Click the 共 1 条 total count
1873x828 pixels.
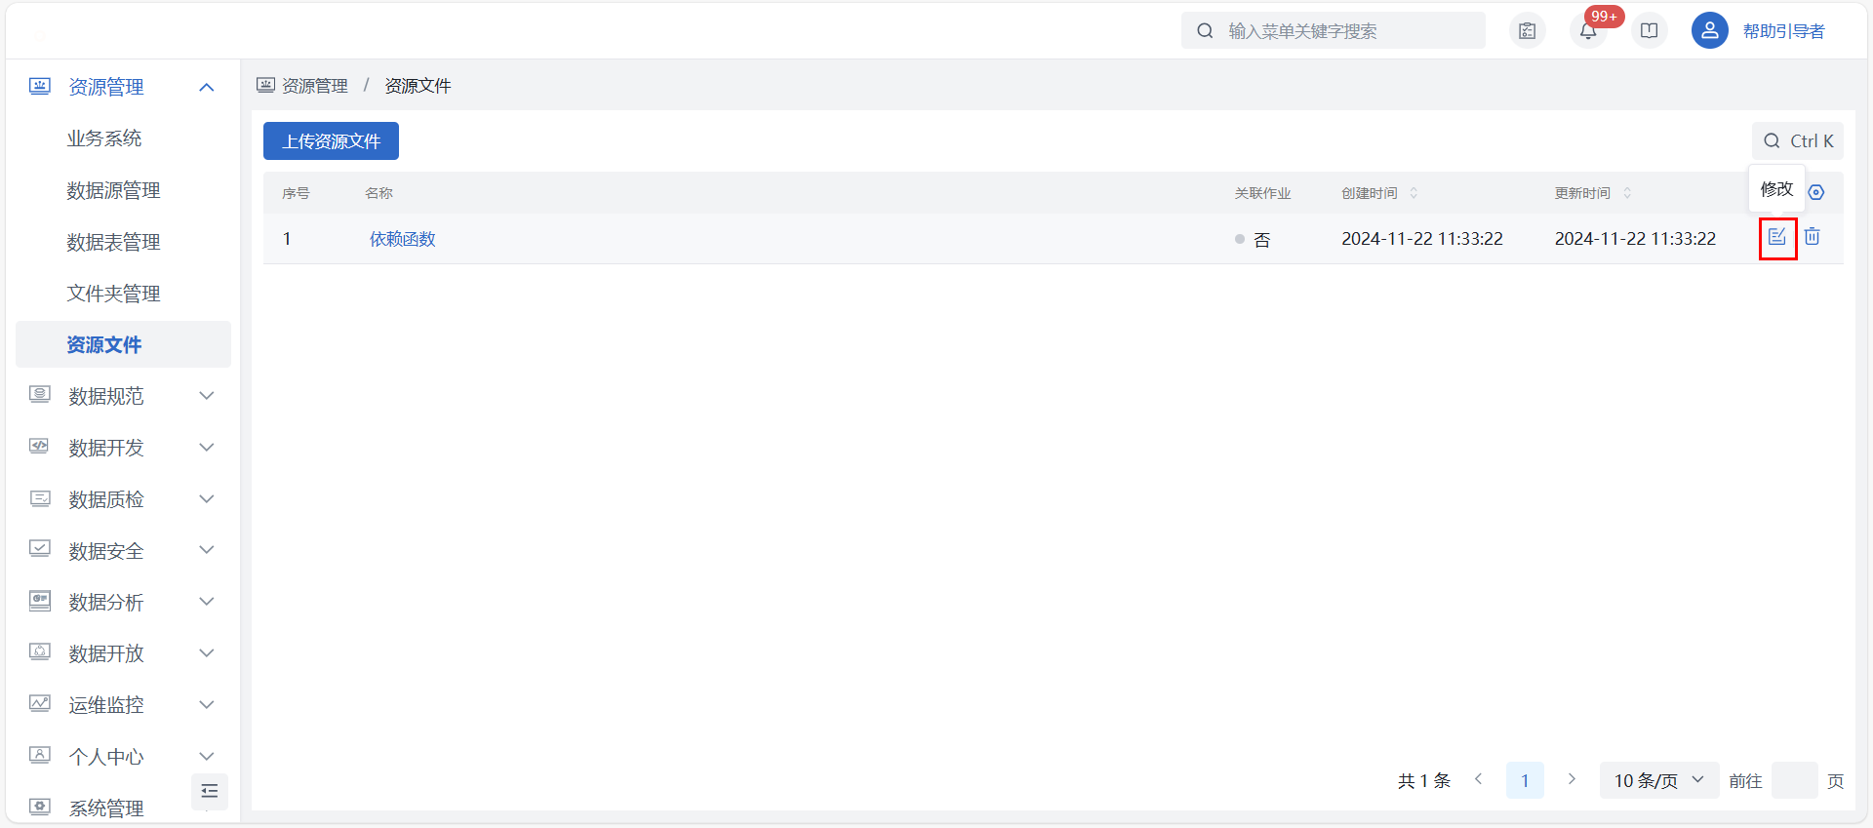(x=1424, y=781)
